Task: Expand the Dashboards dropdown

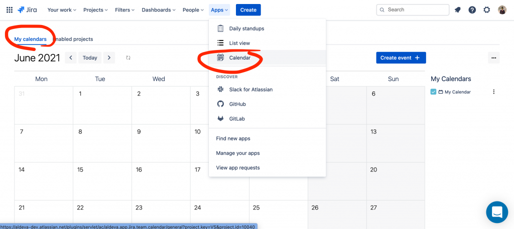Action: (158, 10)
